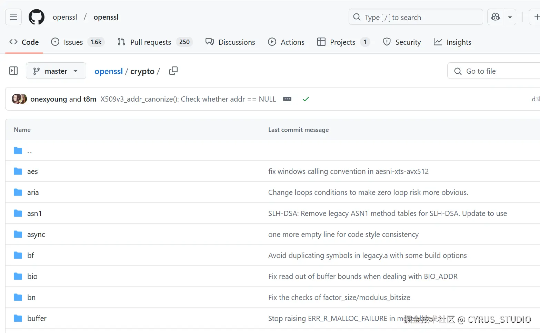Click the async folder icon

coord(18,234)
